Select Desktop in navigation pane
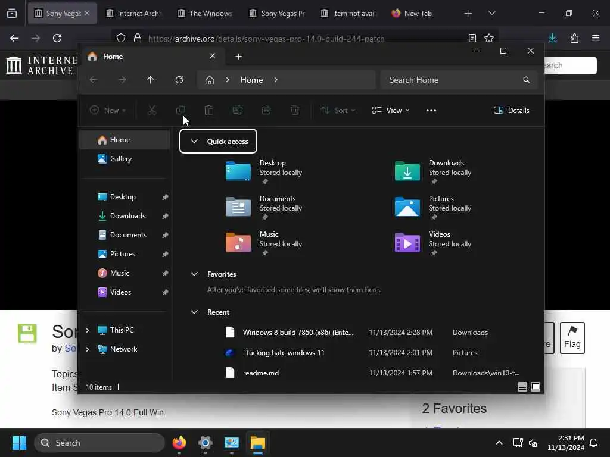 coord(125,197)
